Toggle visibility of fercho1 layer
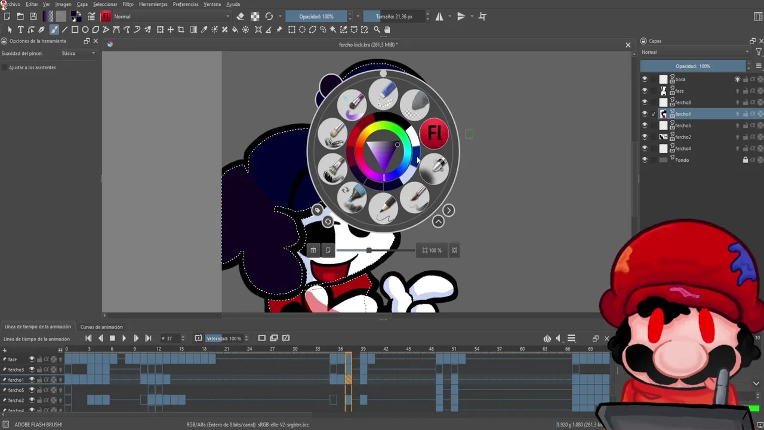Screen dimensions: 764x430 [x=644, y=113]
